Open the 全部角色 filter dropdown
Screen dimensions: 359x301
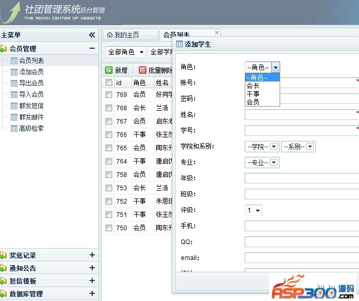click(x=125, y=52)
